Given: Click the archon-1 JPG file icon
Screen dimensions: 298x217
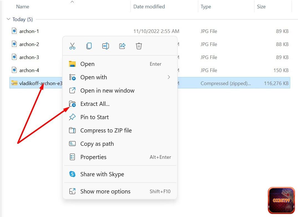Looking at the screenshot, I should (x=14, y=31).
